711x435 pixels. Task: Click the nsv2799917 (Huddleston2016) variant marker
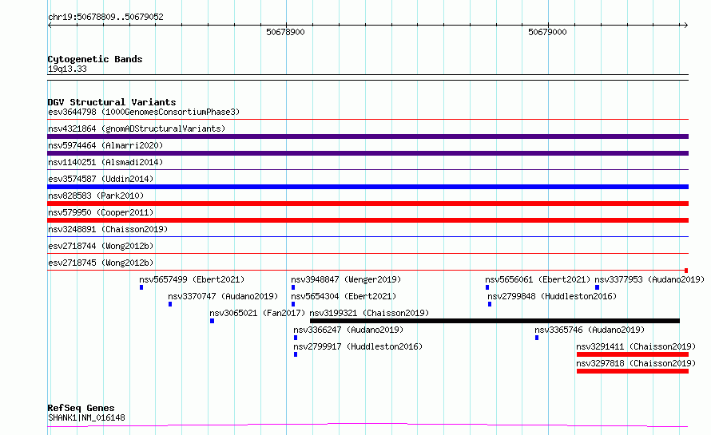point(296,354)
